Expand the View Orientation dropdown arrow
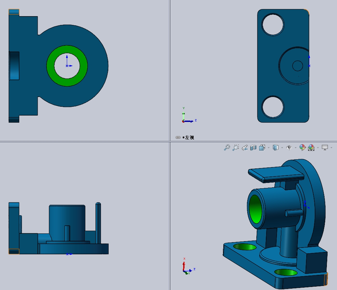Image resolution: width=337 pixels, height=290 pixels. [x=269, y=148]
